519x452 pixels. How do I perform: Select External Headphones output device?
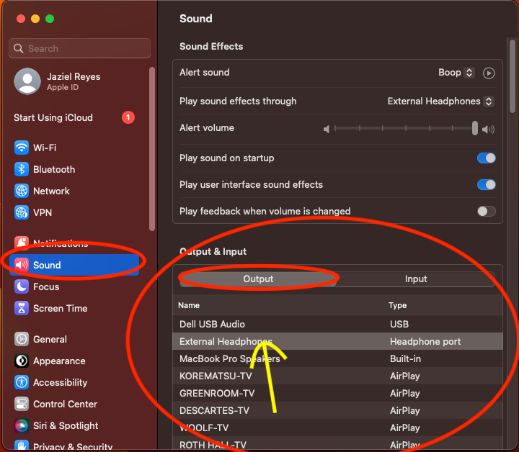pos(337,341)
